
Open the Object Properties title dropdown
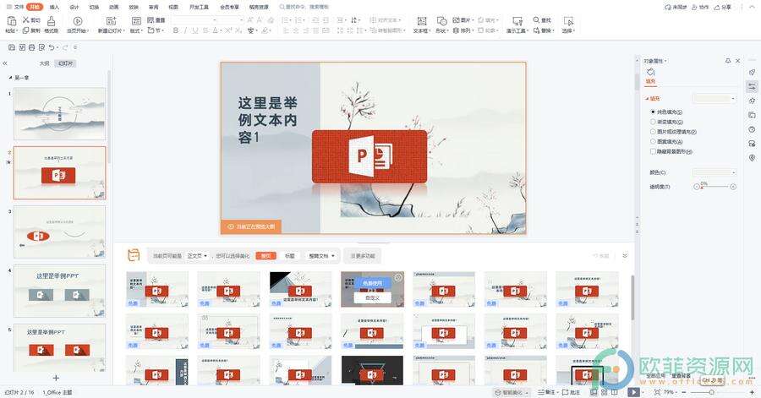[x=655, y=61]
